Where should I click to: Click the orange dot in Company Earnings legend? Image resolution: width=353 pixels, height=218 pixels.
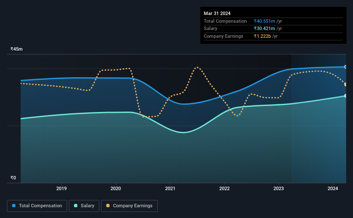pos(108,206)
